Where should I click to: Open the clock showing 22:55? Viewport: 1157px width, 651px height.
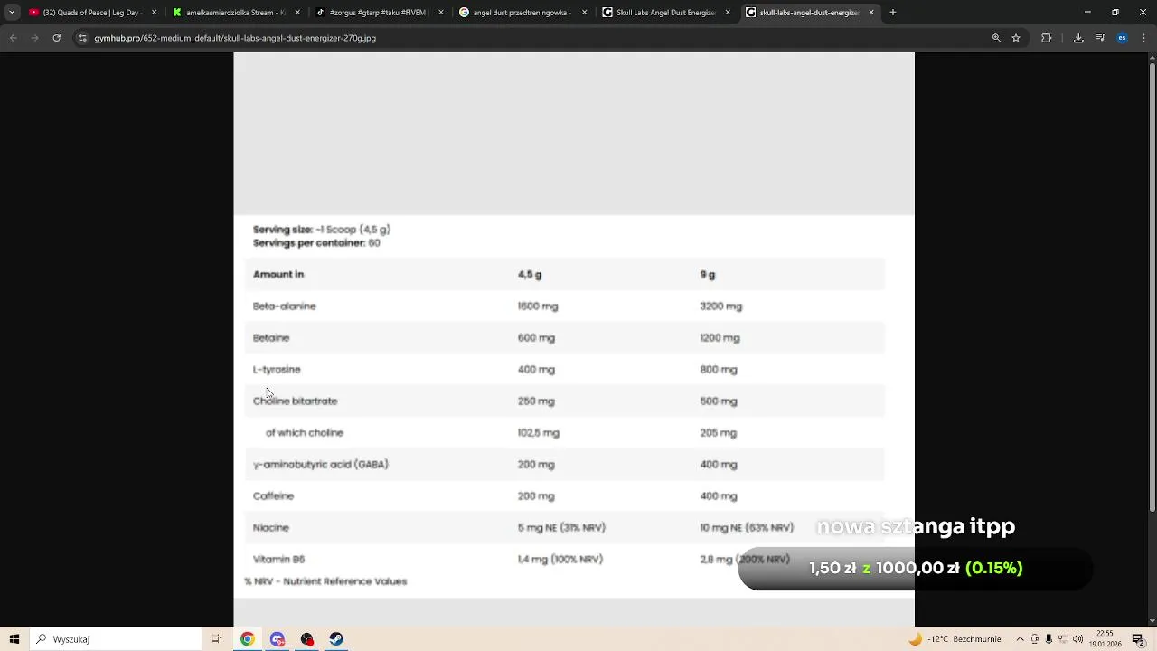(x=1105, y=639)
